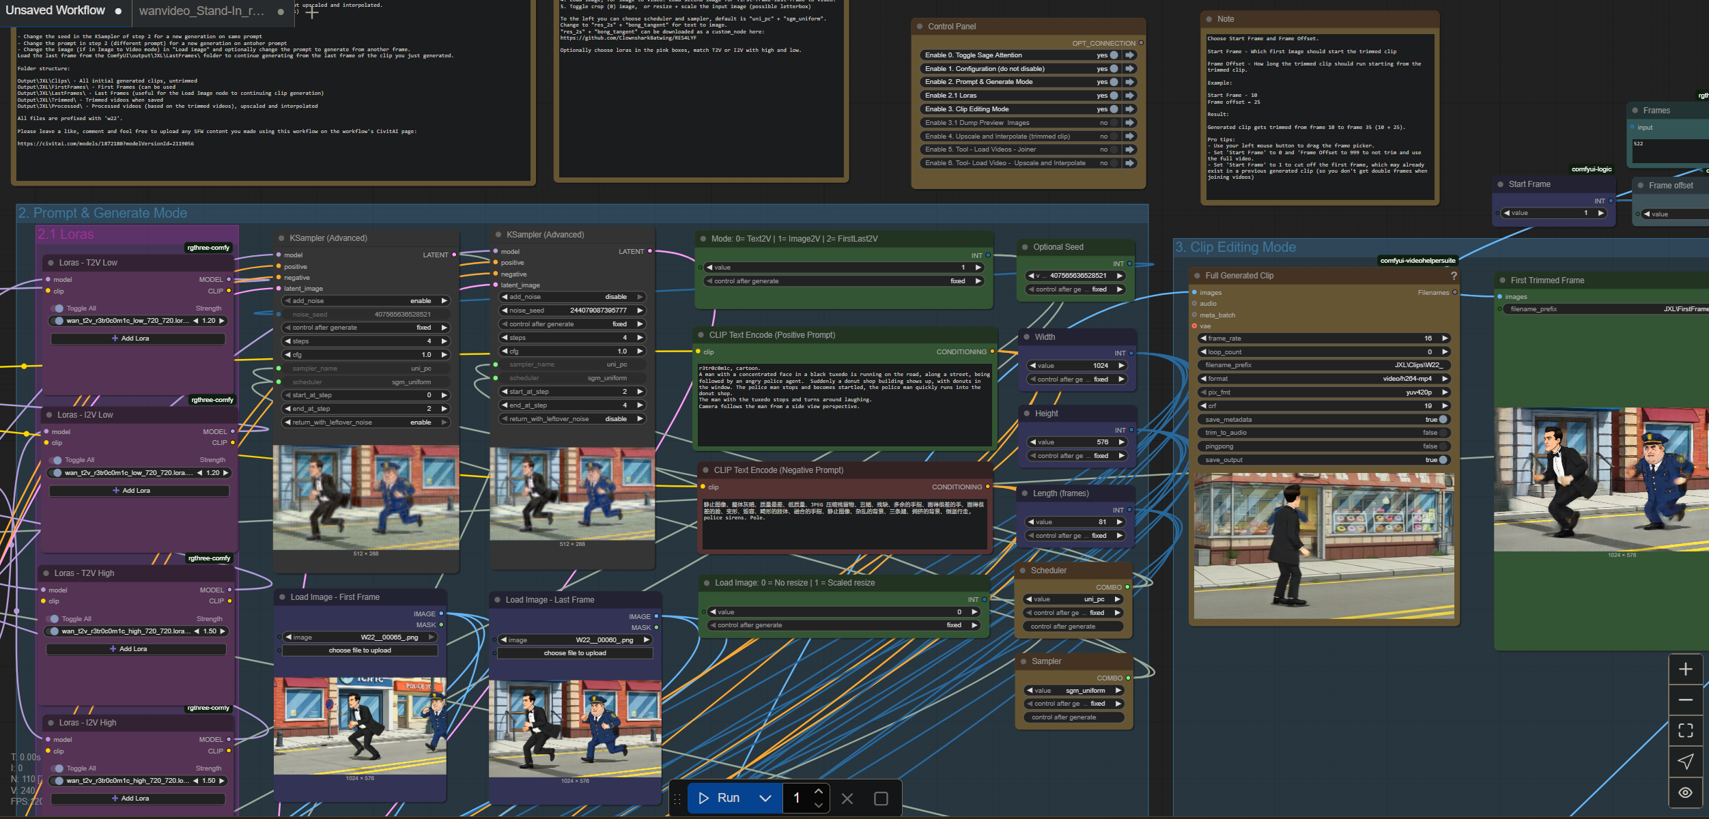Click choose file to upload for First Frame
Screen dimensions: 1709x819
click(x=360, y=650)
